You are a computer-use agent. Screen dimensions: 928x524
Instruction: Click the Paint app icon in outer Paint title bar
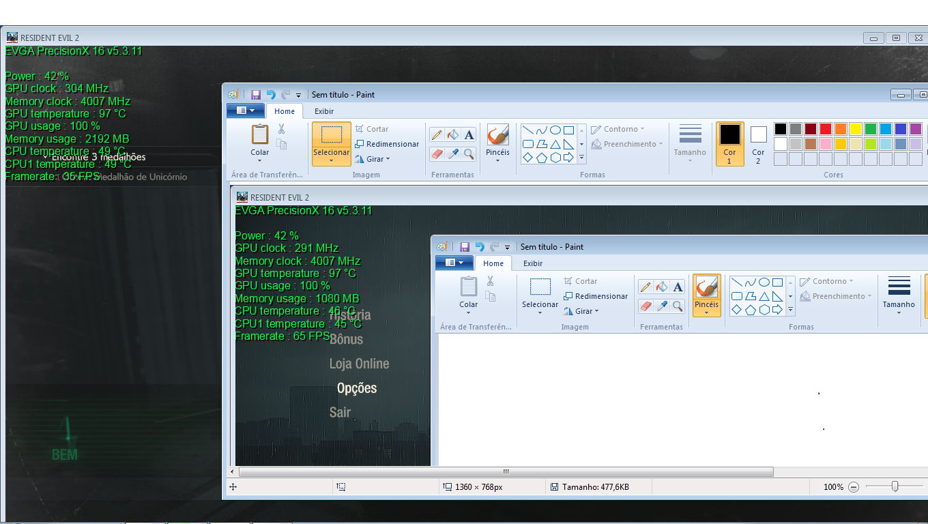click(233, 95)
